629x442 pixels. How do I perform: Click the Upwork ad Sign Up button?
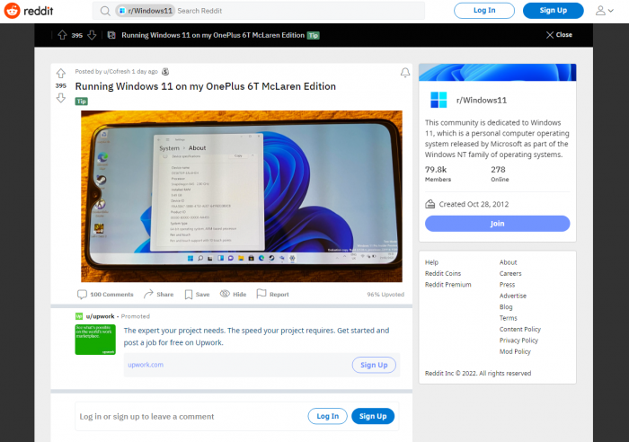[374, 365]
